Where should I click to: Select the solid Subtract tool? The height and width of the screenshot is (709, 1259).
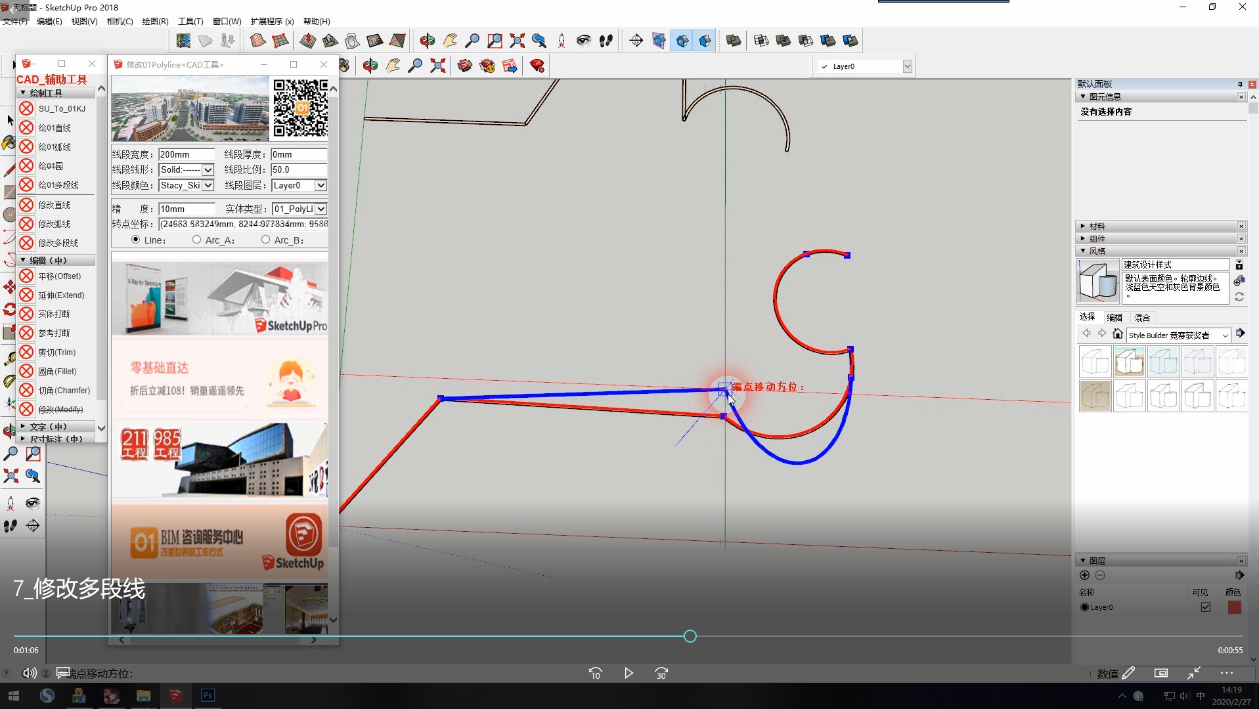[x=805, y=41]
